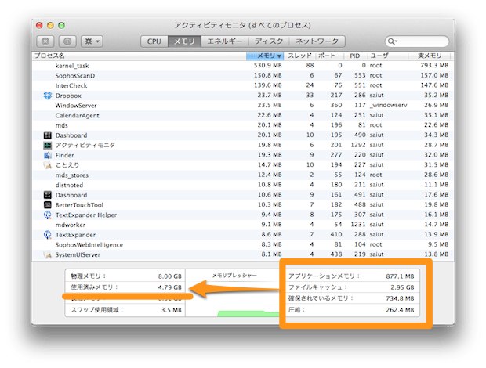Switch to the CPU tab

point(154,41)
